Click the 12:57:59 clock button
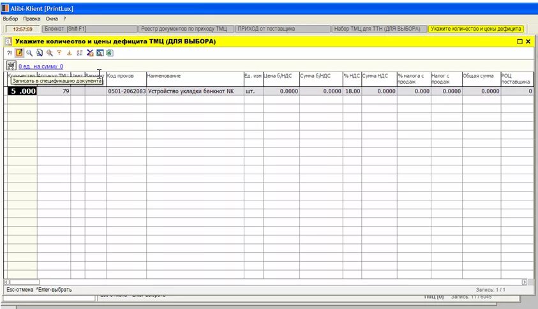The height and width of the screenshot is (309, 538). [22, 29]
